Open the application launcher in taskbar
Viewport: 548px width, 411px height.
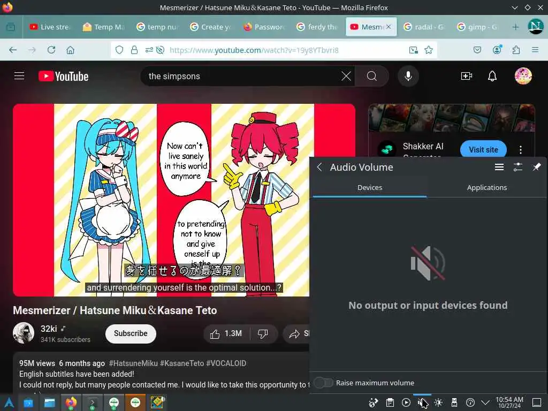pyautogui.click(x=9, y=402)
